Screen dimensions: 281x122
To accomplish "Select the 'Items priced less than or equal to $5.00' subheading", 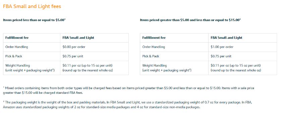I will pyautogui.click(x=34, y=20).
